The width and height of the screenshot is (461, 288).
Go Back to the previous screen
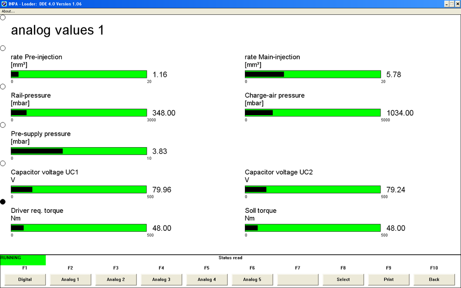(434, 279)
